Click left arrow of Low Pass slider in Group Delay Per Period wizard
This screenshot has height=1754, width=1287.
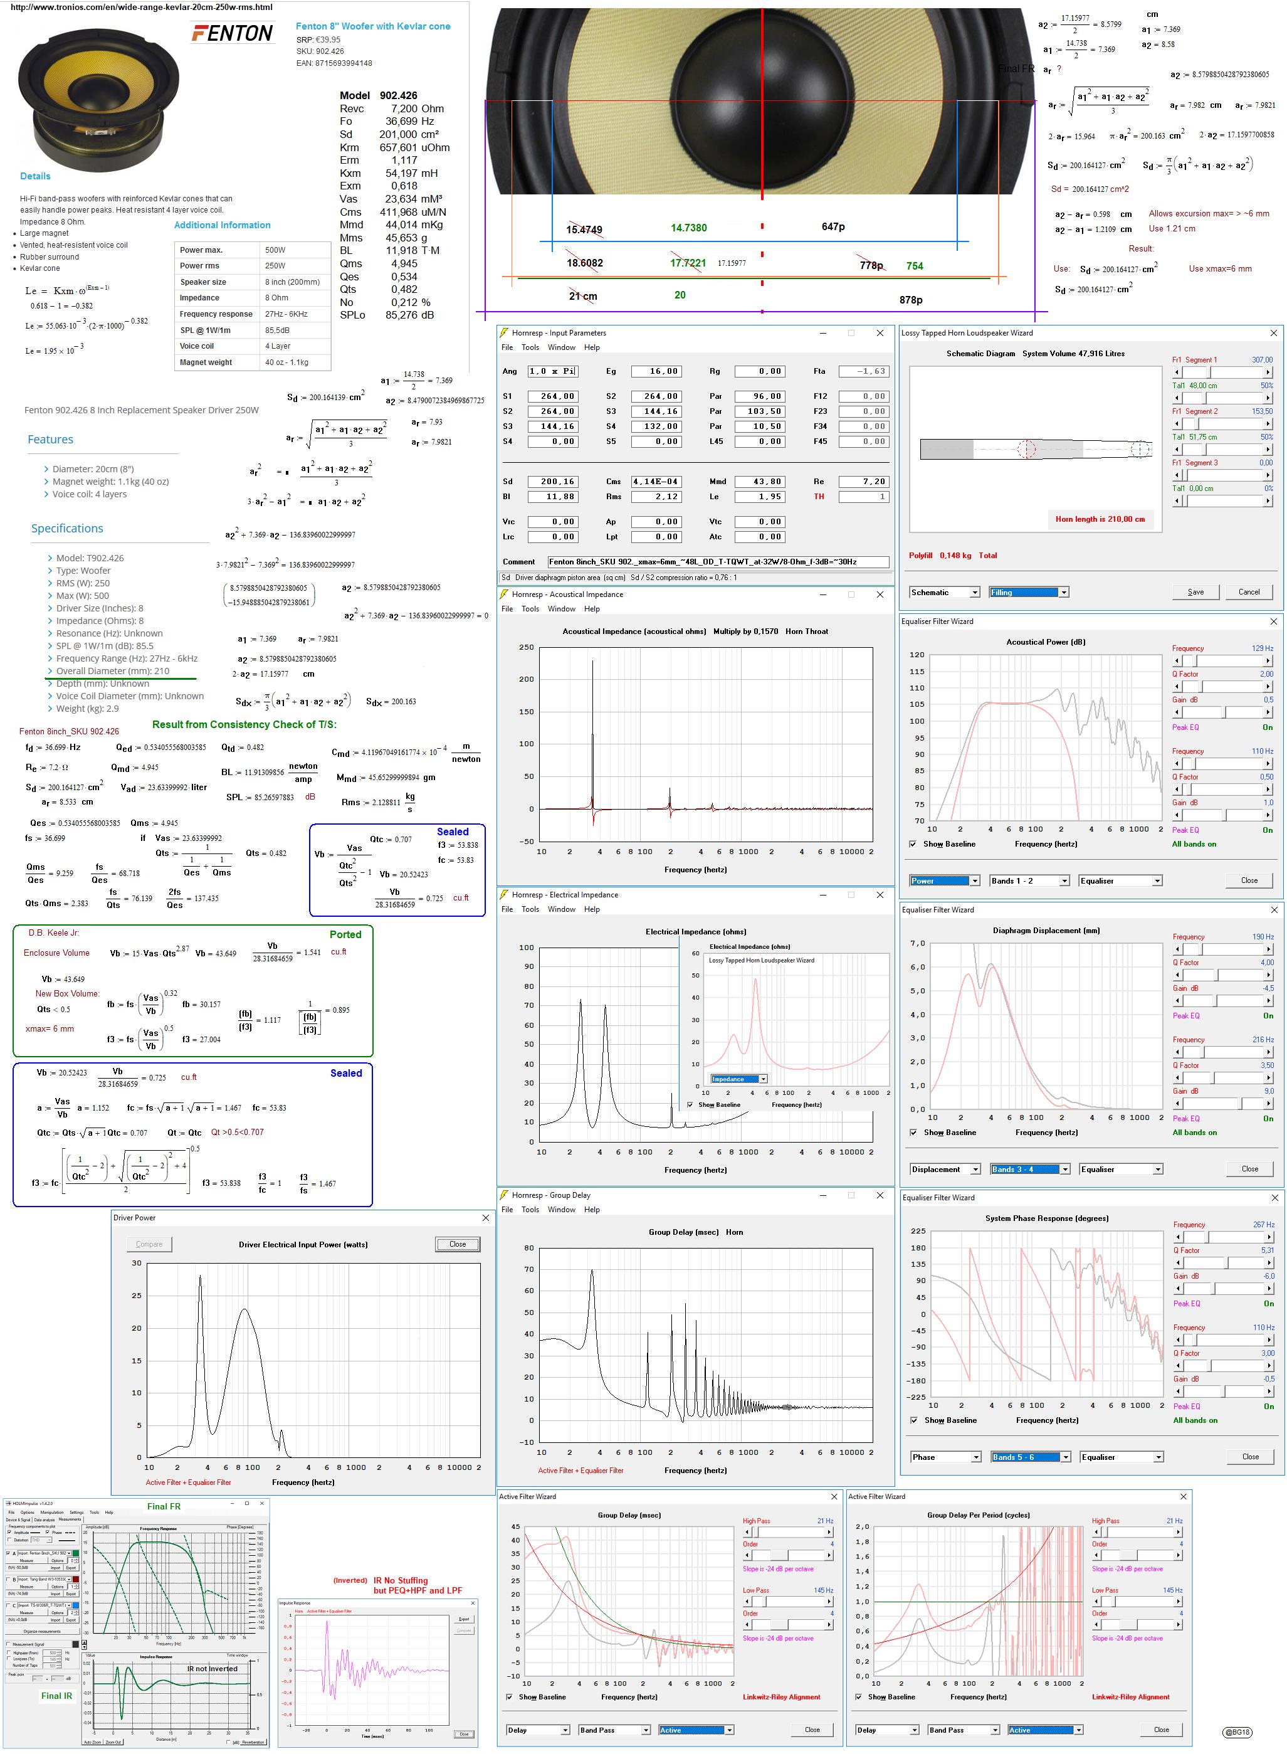pos(1098,1601)
